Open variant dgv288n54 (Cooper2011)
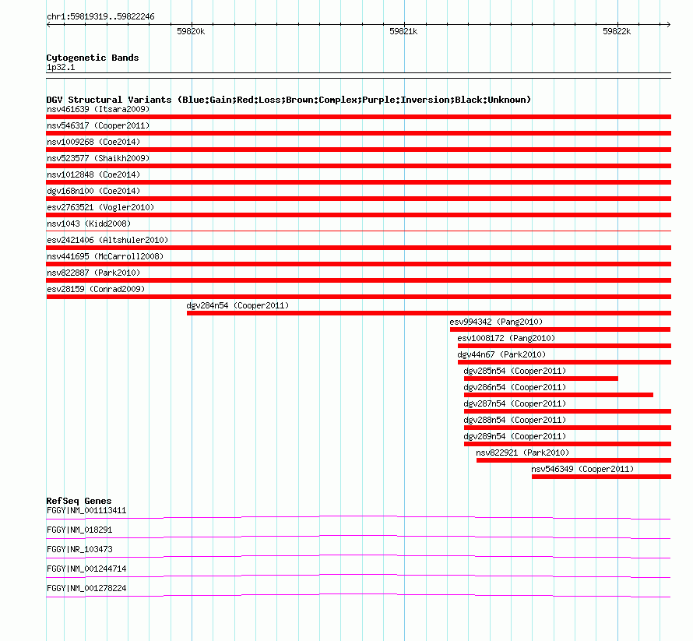The width and height of the screenshot is (693, 641). 515,420
